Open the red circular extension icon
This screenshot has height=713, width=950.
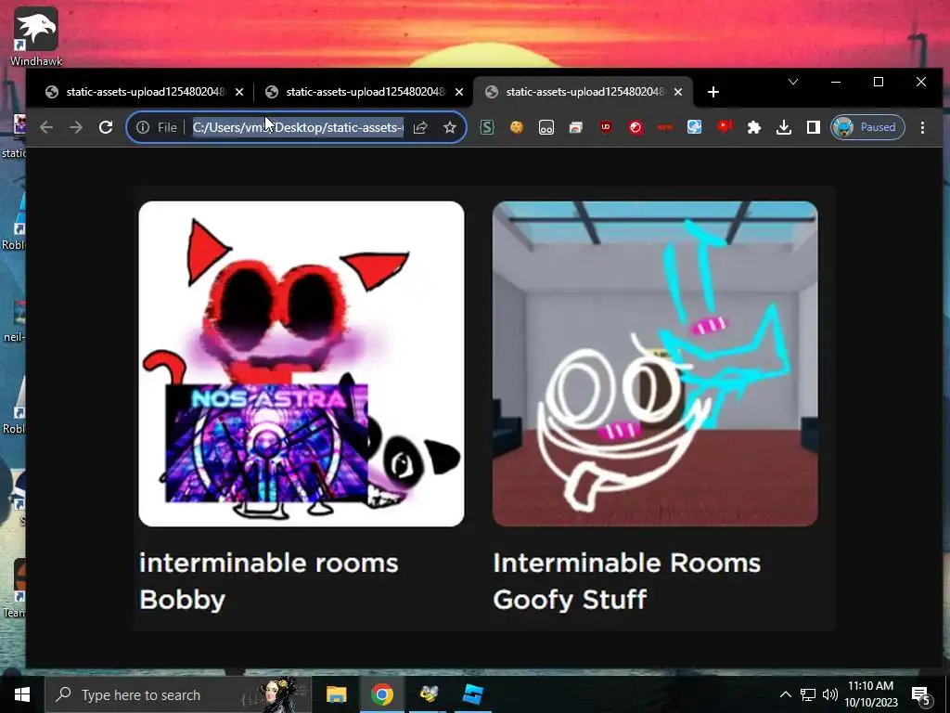pyautogui.click(x=635, y=127)
